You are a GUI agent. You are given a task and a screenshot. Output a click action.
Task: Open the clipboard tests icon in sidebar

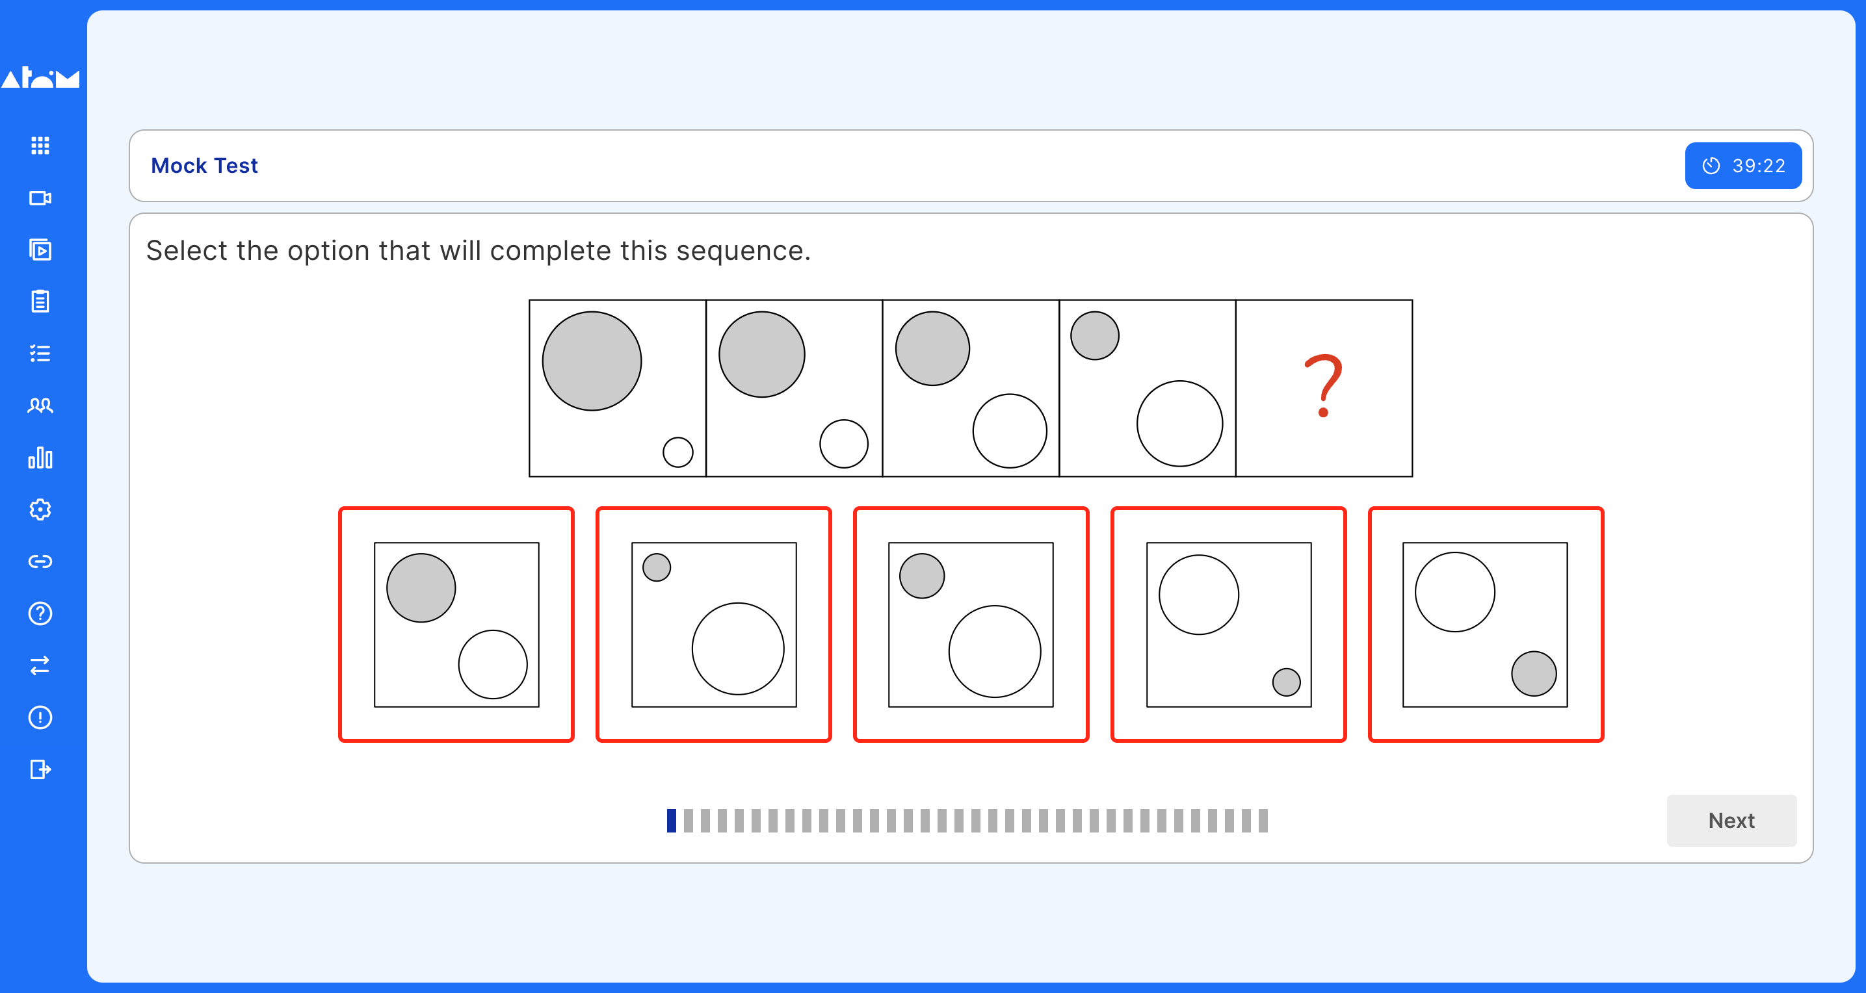point(40,302)
